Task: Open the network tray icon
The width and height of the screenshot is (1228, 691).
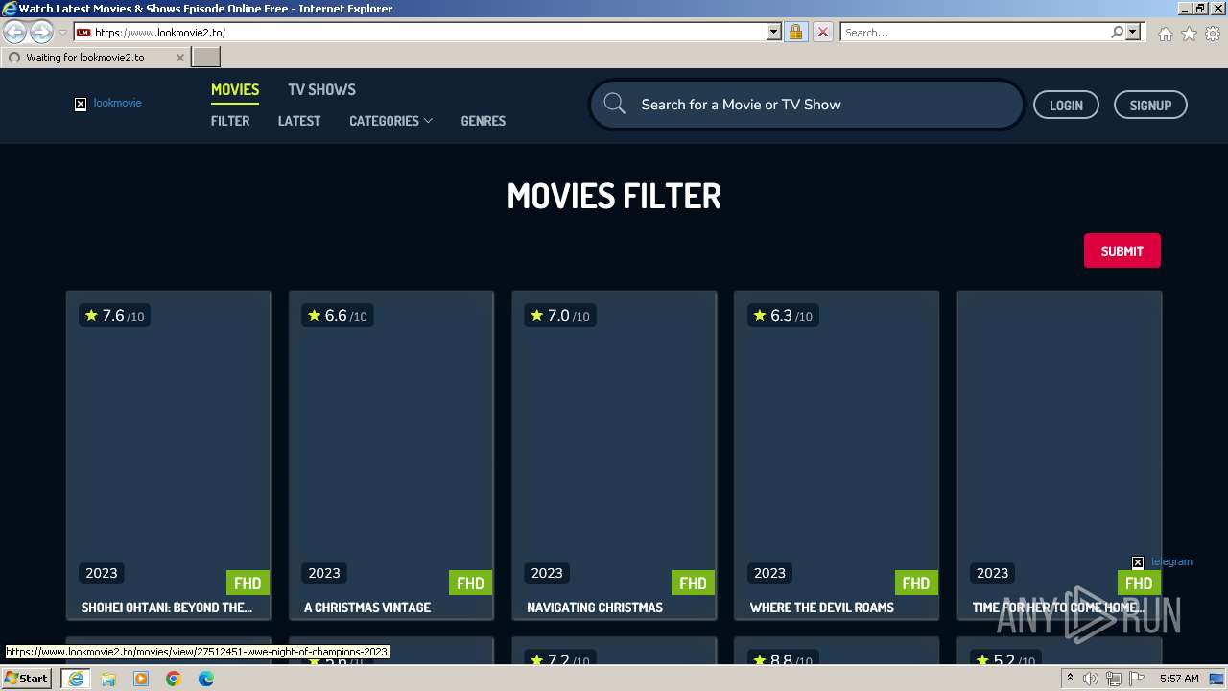Action: 1114,679
